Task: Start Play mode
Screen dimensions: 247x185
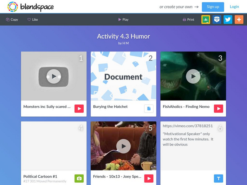Action: pos(123,19)
